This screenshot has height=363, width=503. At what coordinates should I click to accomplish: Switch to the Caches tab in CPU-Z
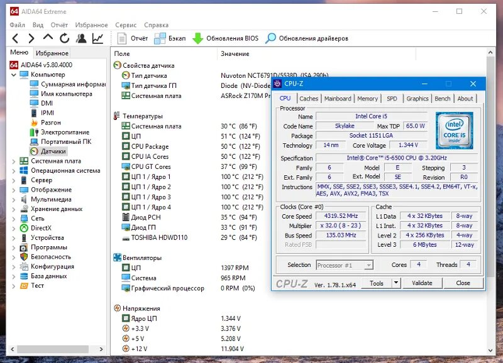pos(309,99)
